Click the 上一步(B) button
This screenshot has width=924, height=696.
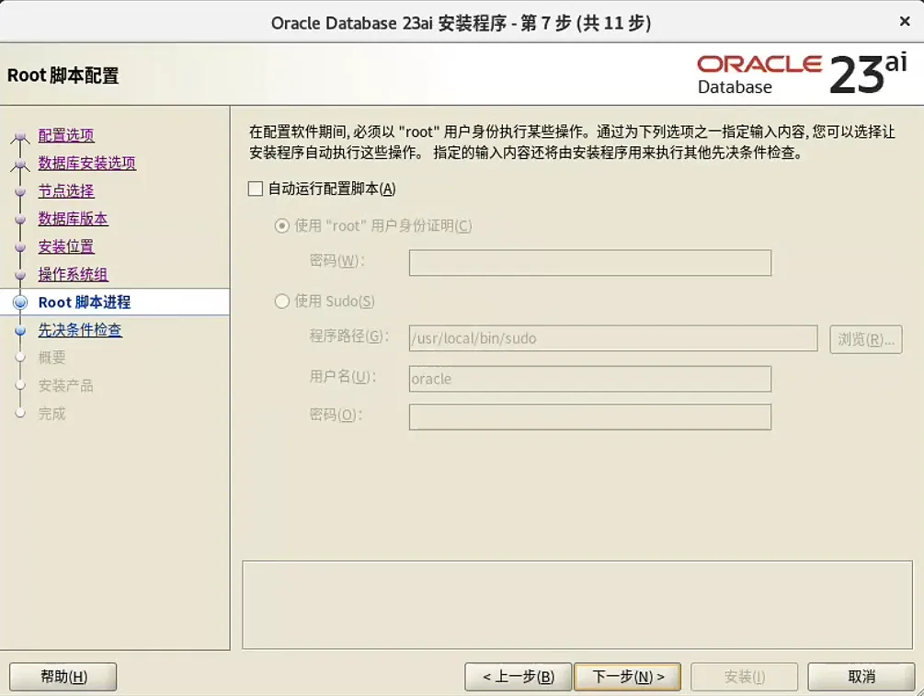(x=517, y=676)
